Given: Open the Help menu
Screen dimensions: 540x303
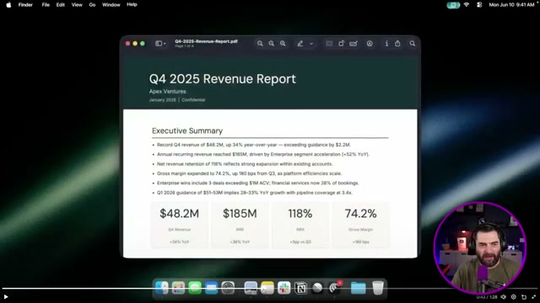Looking at the screenshot, I should [132, 5].
